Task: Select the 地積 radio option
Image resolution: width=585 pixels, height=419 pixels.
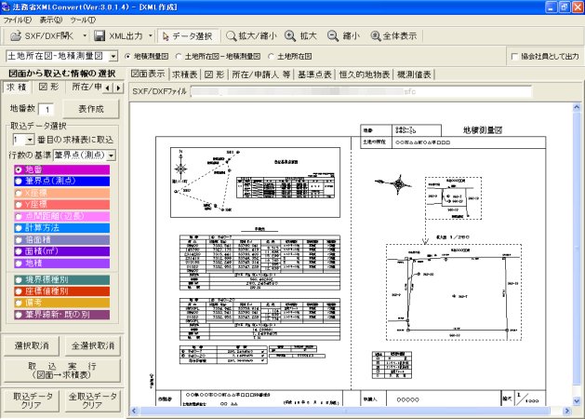Action: (19, 264)
